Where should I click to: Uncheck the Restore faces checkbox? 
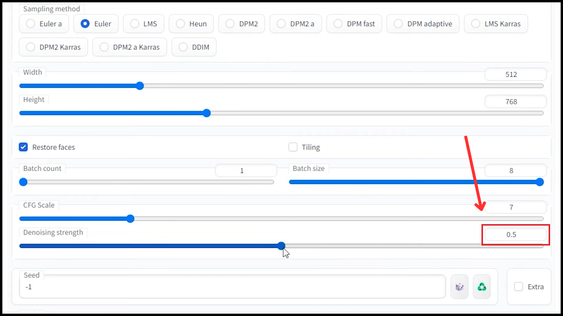pyautogui.click(x=23, y=147)
